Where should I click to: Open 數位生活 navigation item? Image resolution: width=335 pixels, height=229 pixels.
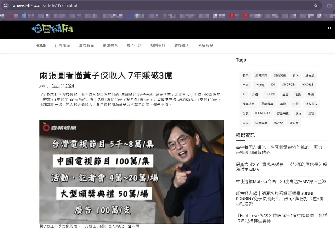tap(134, 45)
